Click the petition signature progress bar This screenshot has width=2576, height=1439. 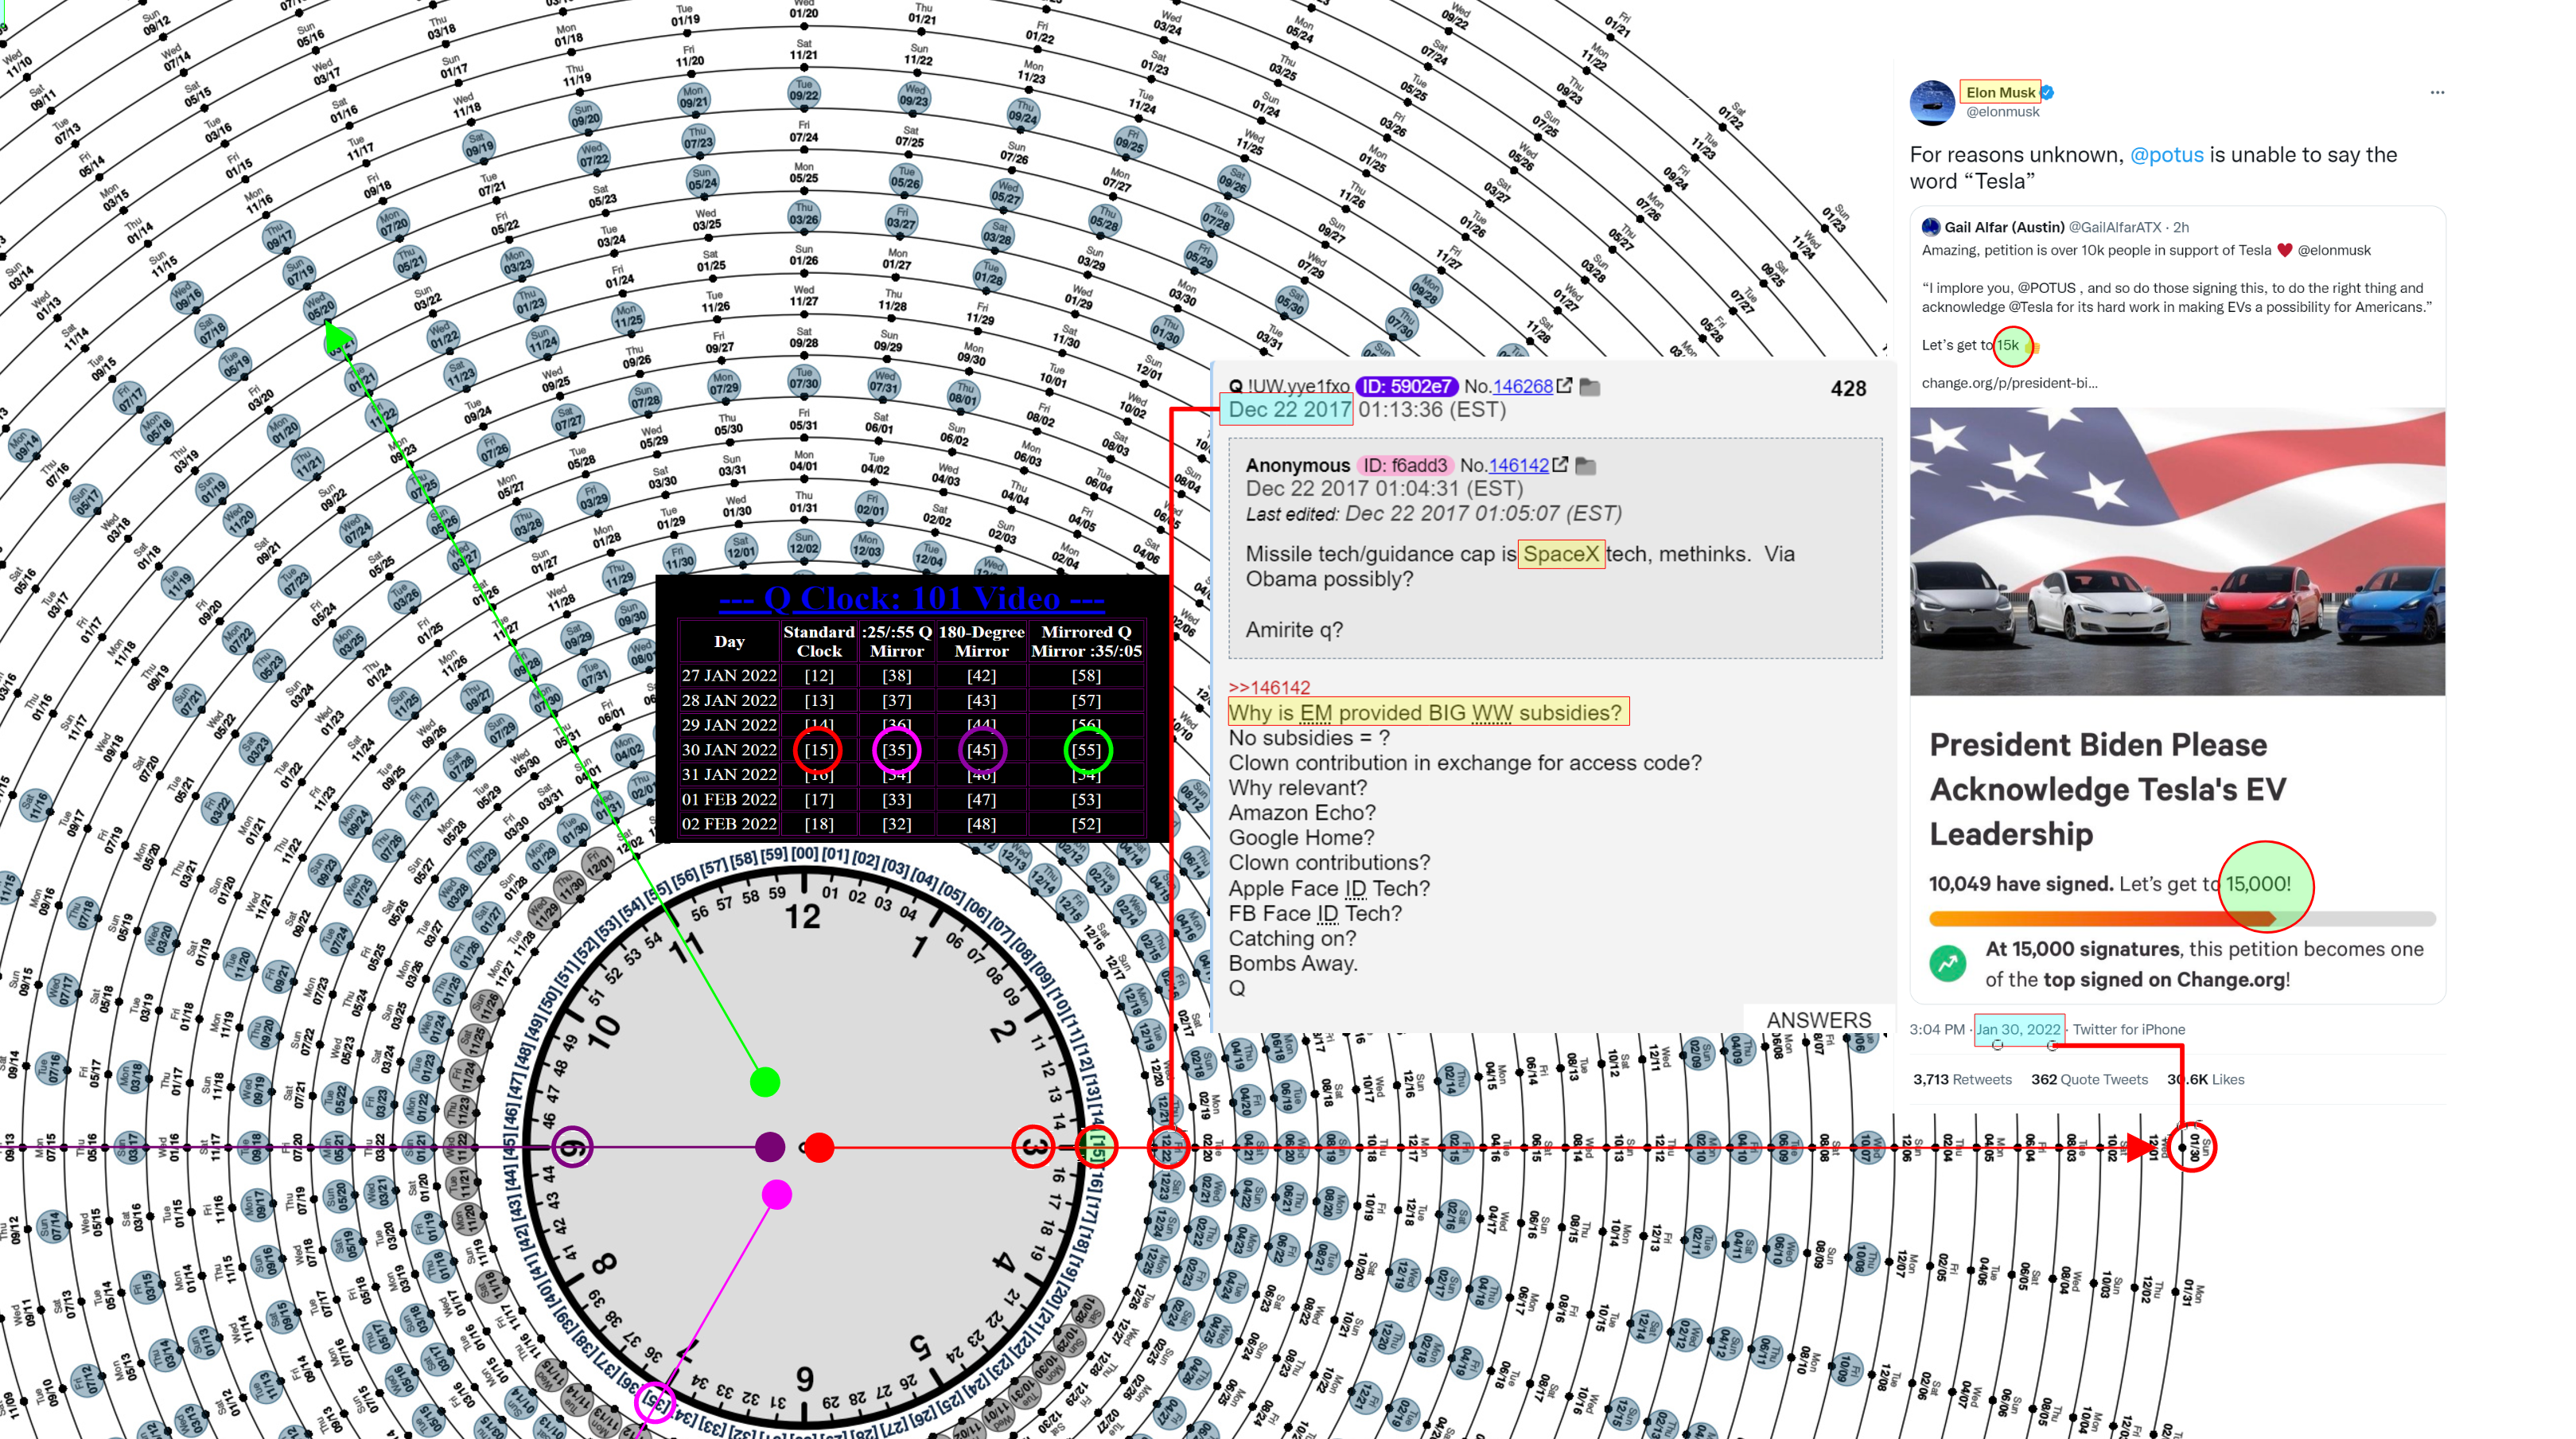pos(2181,918)
